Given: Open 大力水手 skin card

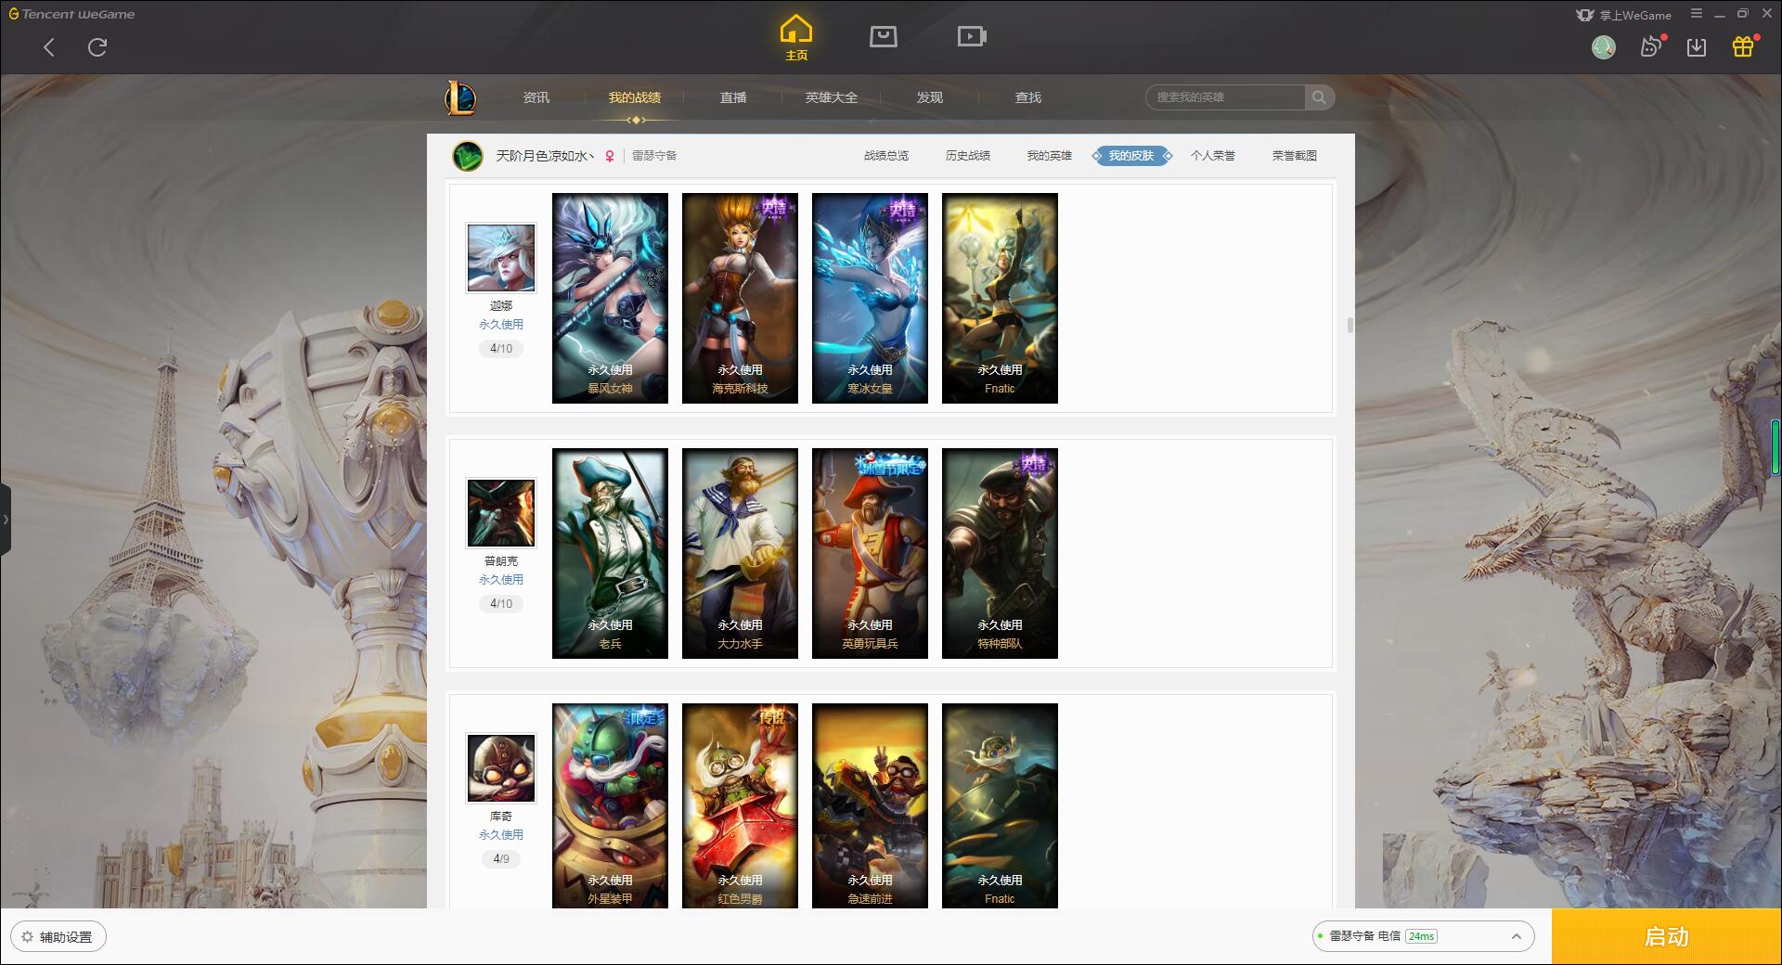Looking at the screenshot, I should click(740, 553).
